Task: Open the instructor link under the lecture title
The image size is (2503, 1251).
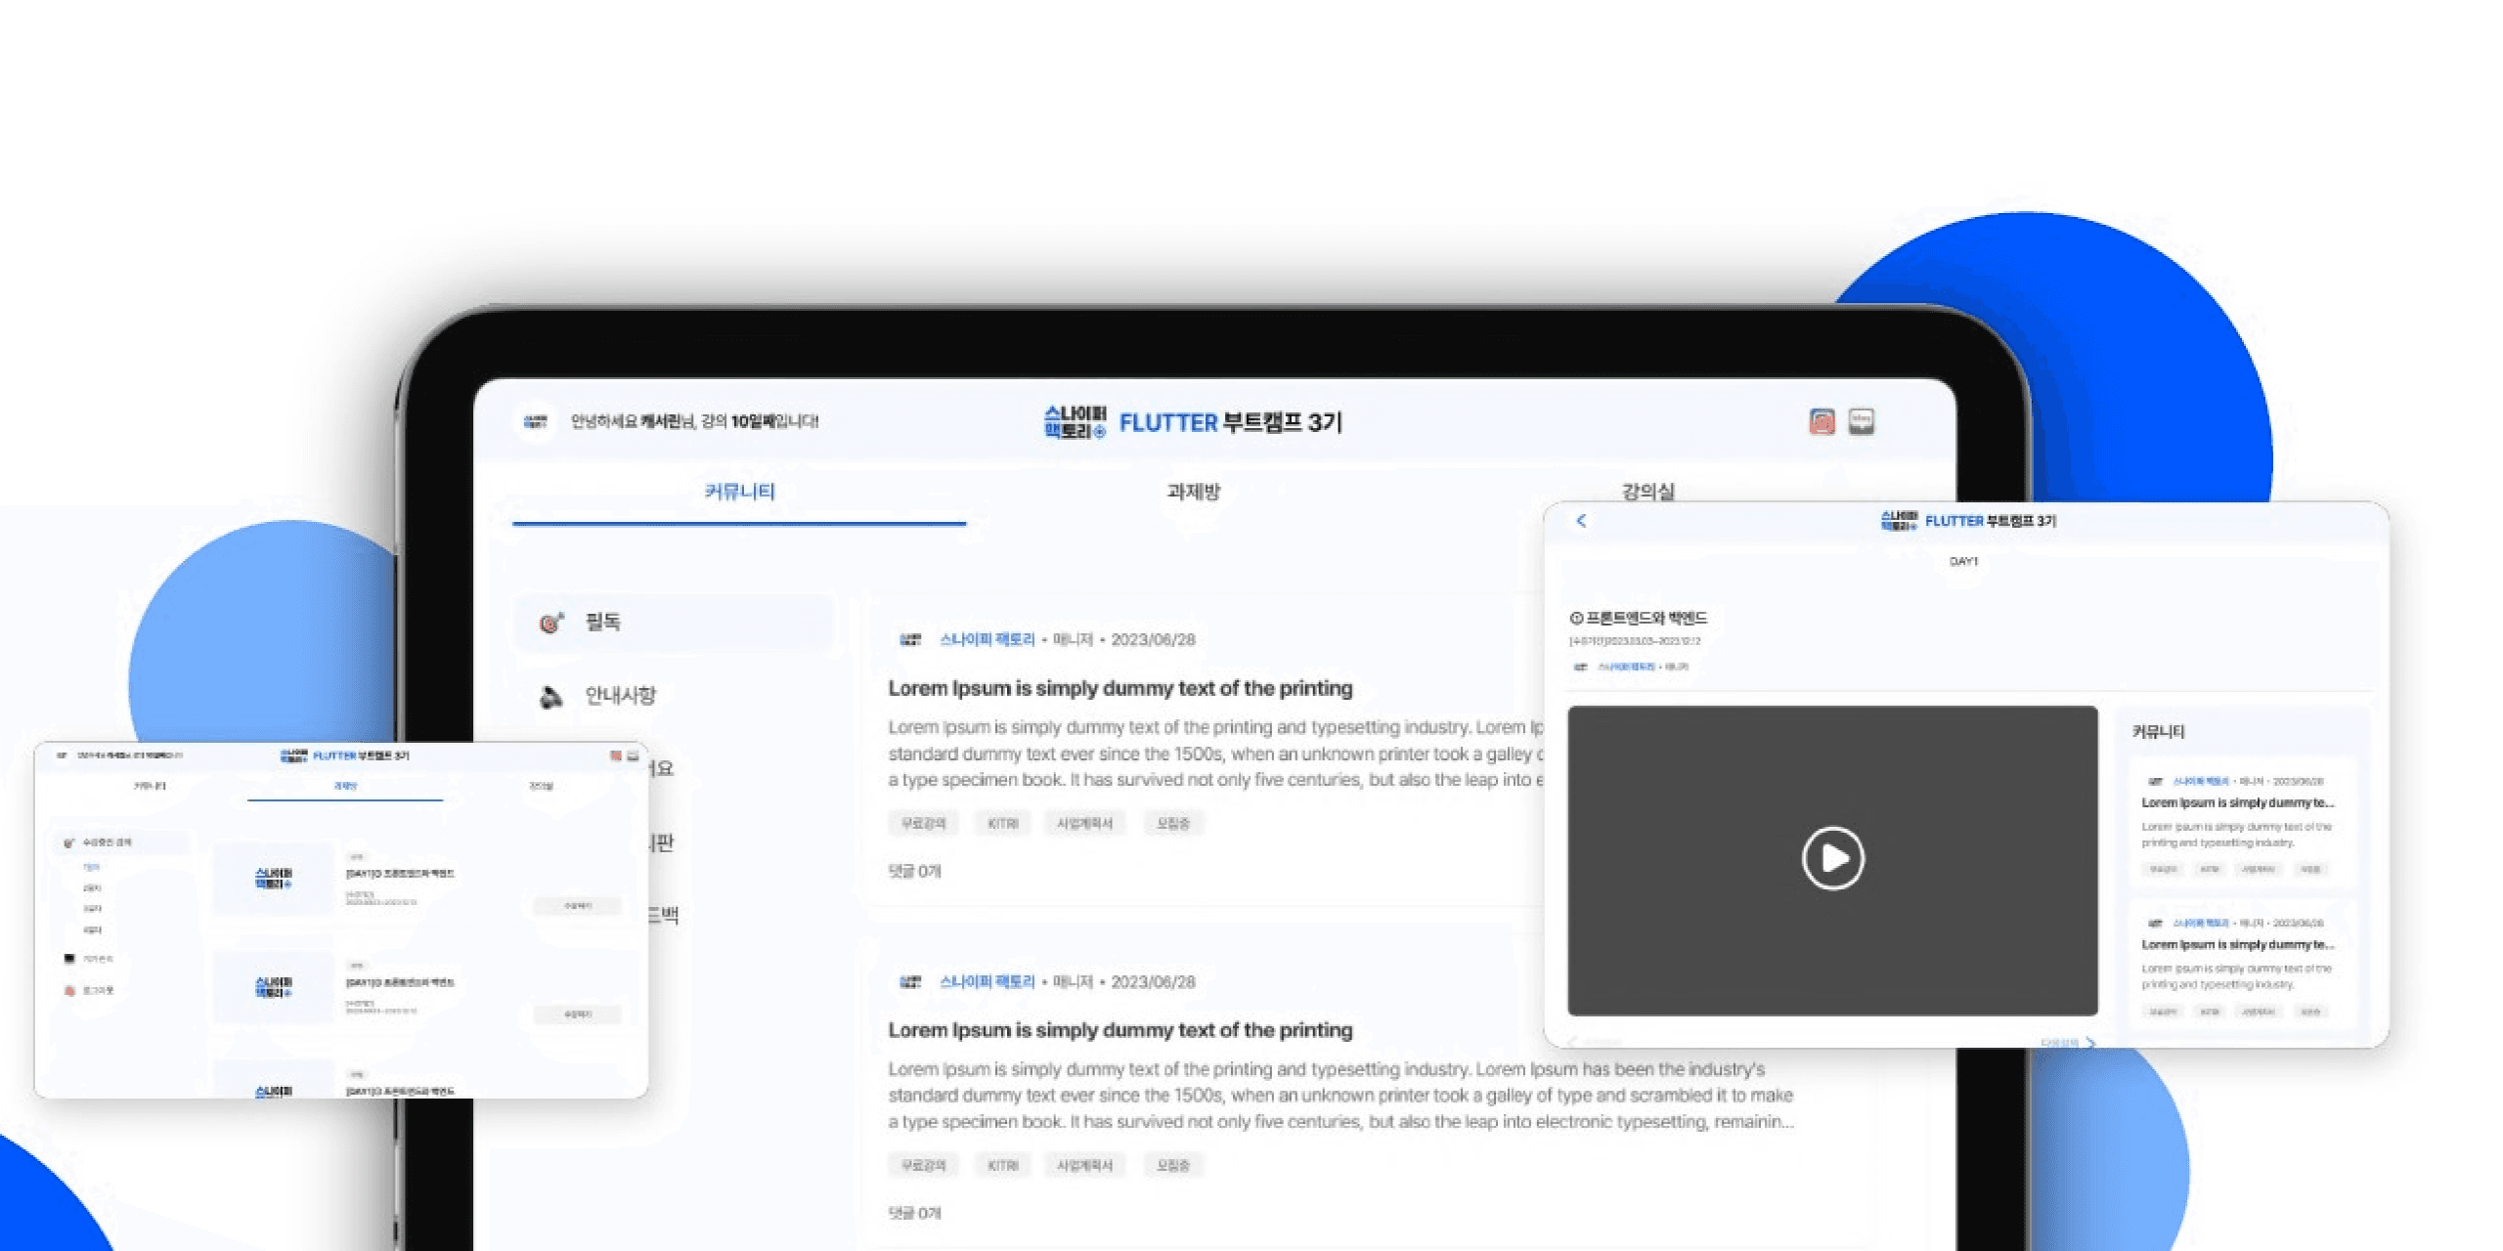Action: 1626,667
